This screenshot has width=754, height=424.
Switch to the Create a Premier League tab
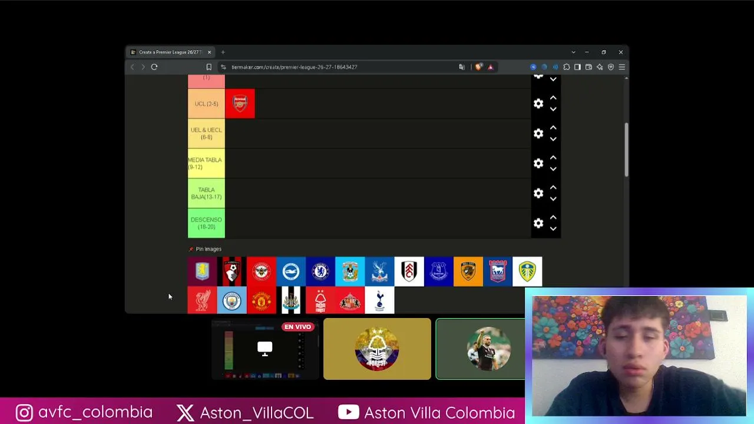pyautogui.click(x=171, y=52)
